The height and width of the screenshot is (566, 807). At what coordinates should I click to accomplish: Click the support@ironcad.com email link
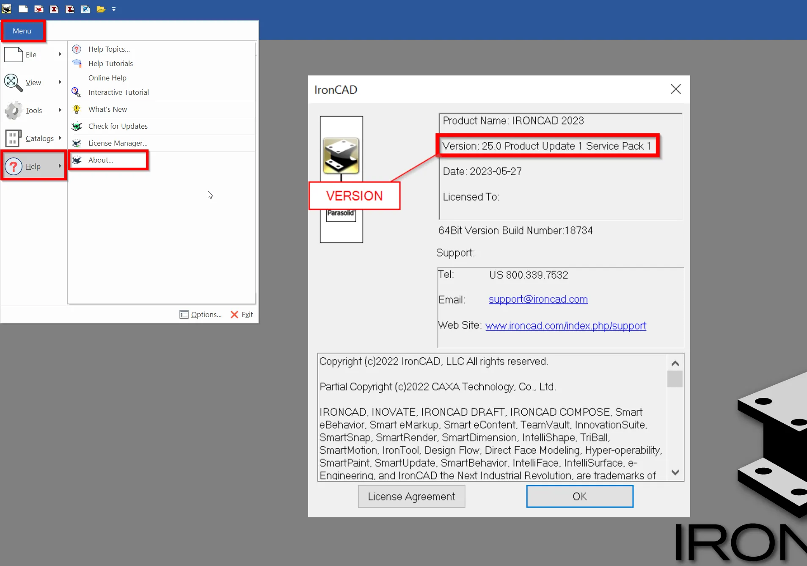coord(537,299)
